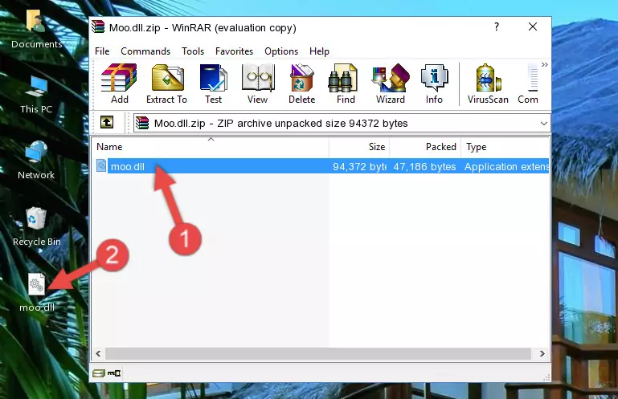The width and height of the screenshot is (618, 399).
Task: Click the Add toolbar icon
Action: tap(119, 83)
